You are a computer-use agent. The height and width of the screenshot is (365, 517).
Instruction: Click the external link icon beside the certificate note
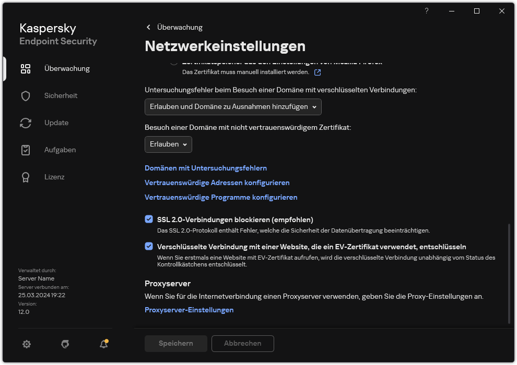point(318,72)
